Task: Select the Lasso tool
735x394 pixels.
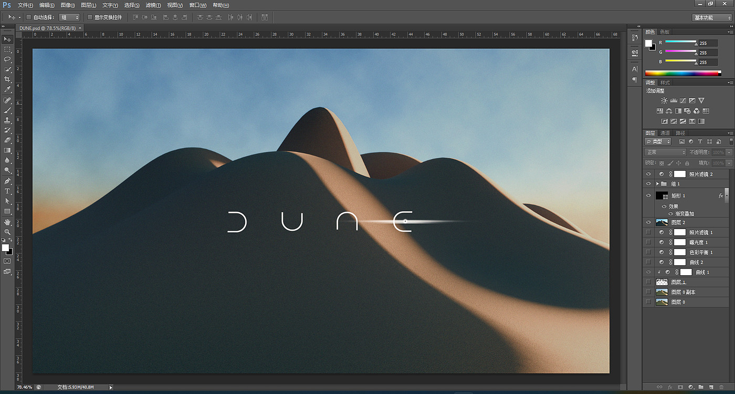Action: pos(7,59)
